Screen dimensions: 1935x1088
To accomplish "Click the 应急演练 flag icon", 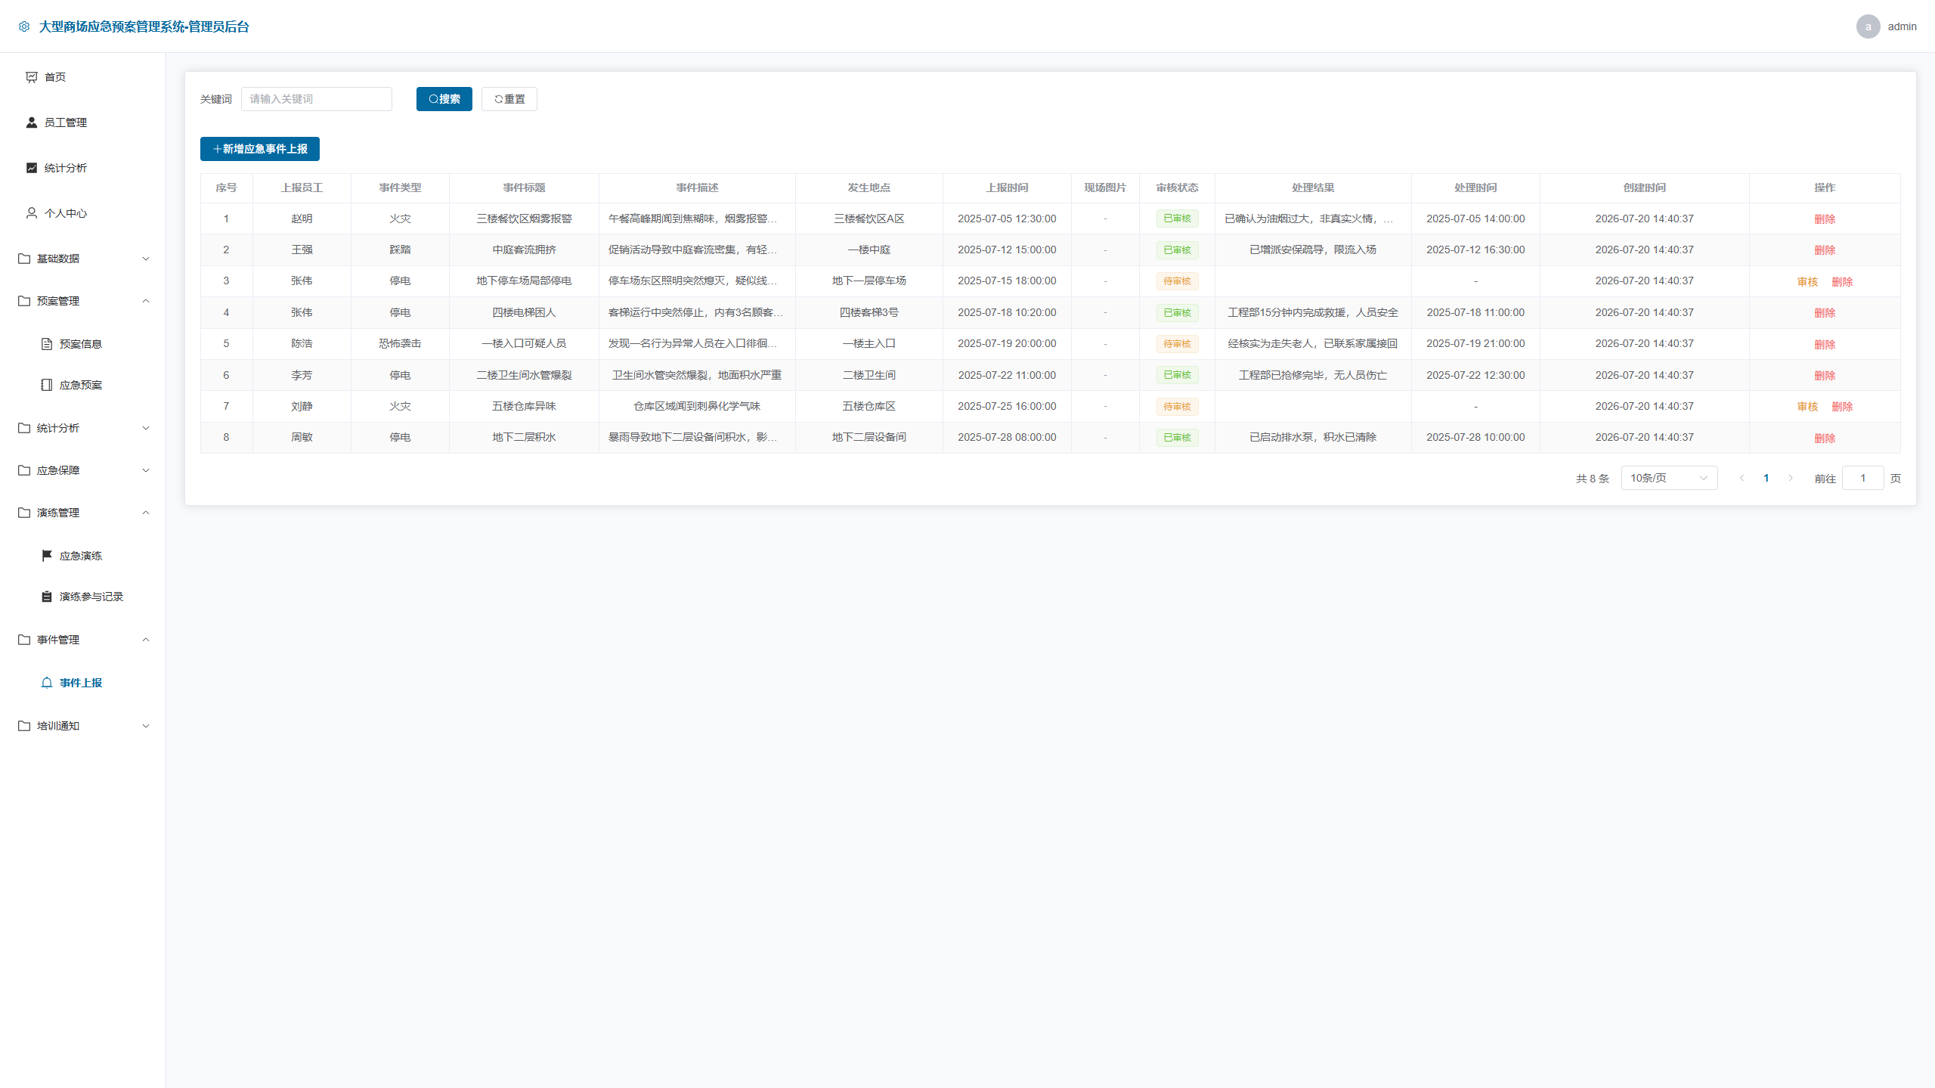I will pyautogui.click(x=47, y=556).
